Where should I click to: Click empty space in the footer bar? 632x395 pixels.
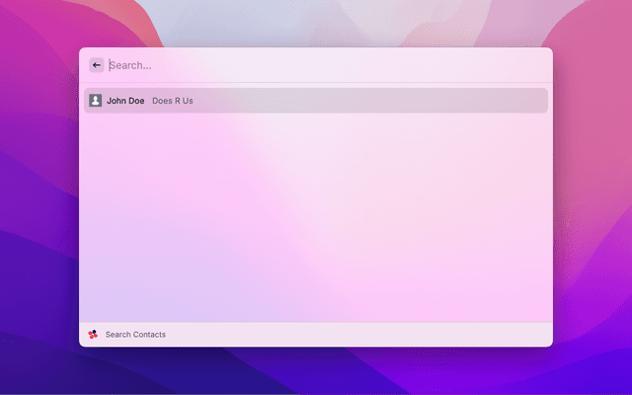[x=395, y=335]
